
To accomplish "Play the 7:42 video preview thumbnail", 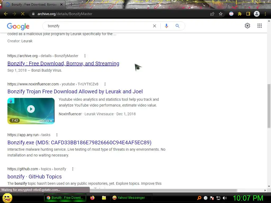I will [x=31, y=111].
